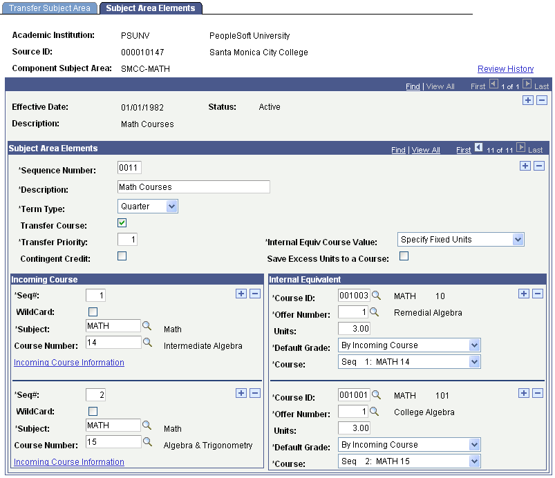Switch to the Transfer Subject Area tab
The image size is (555, 478).
tap(49, 8)
